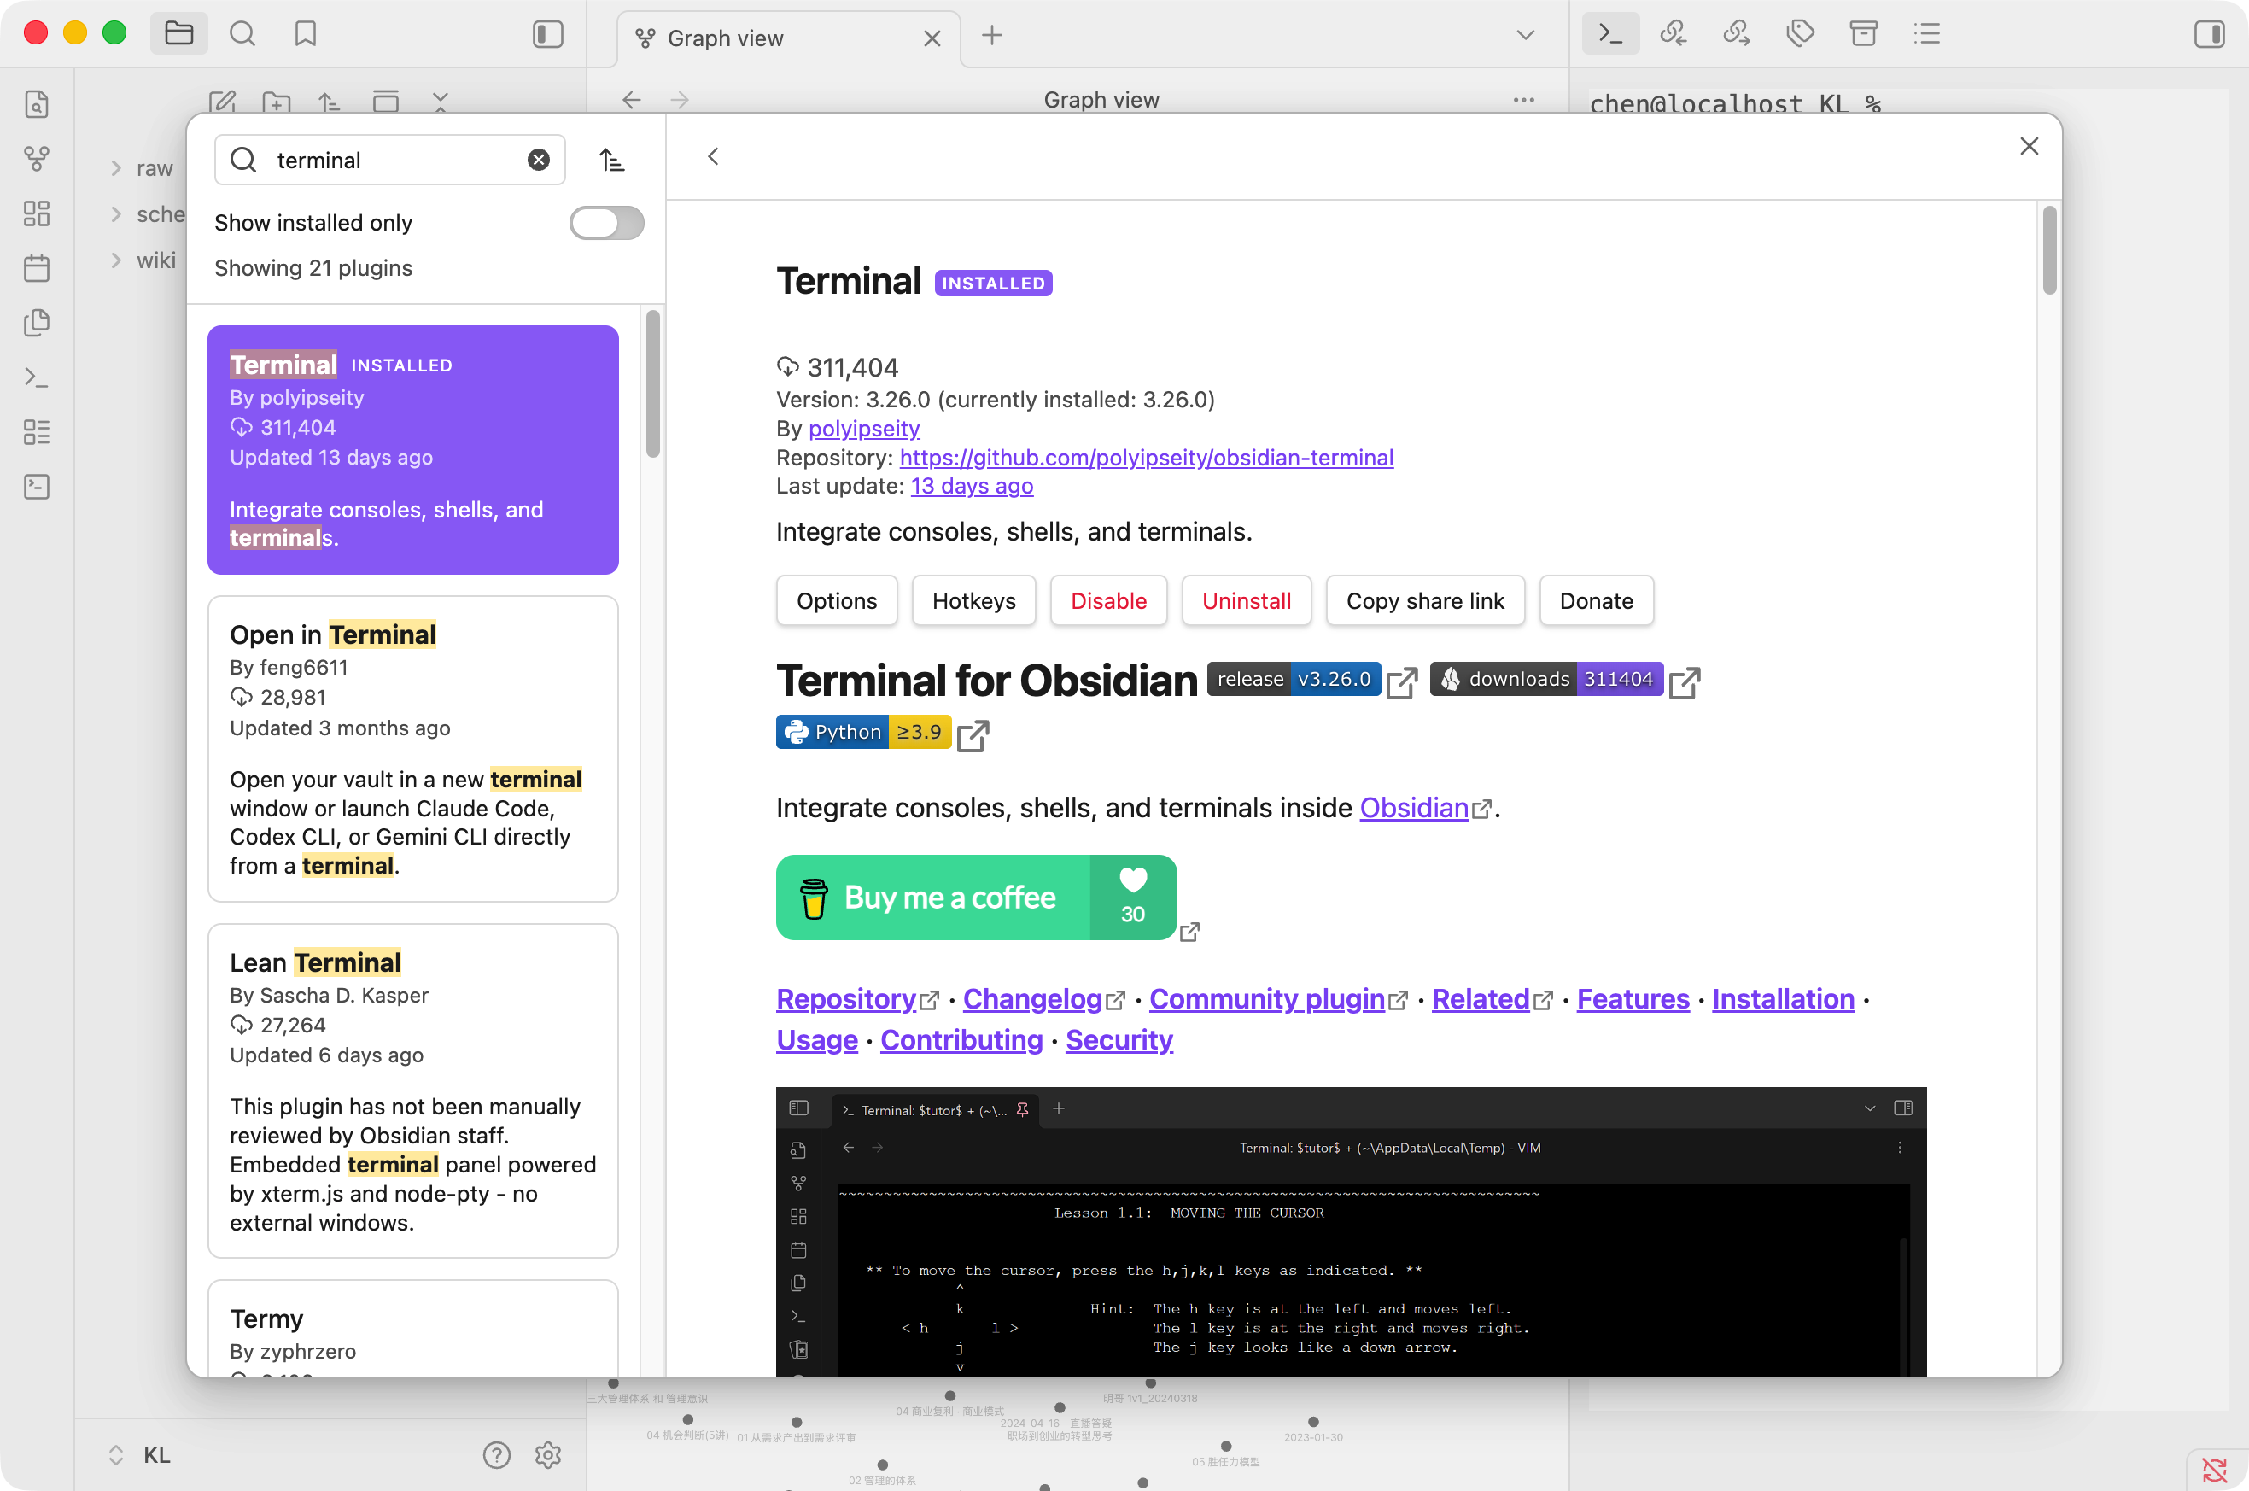
Task: Create new note with pencil icon
Action: tap(223, 102)
